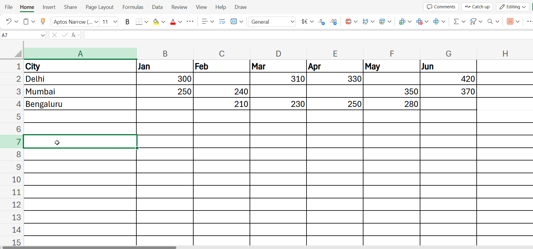Toggle Wrap Text on the cell
This screenshot has width=533, height=249.
coord(222,22)
